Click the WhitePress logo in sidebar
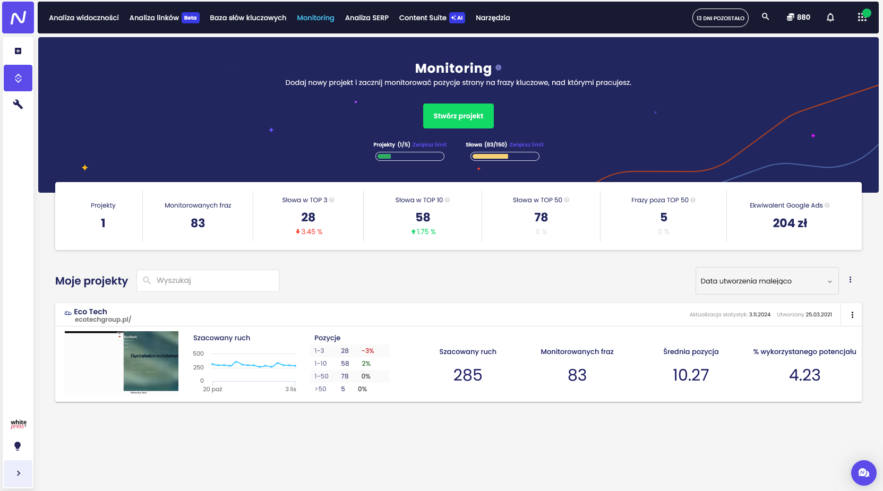The image size is (883, 491). pos(18,424)
